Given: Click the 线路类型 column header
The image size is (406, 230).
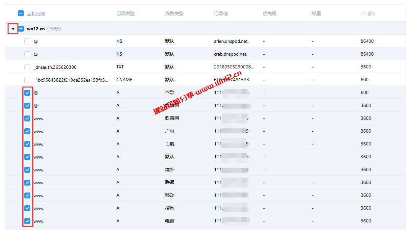Looking at the screenshot, I should tap(174, 13).
